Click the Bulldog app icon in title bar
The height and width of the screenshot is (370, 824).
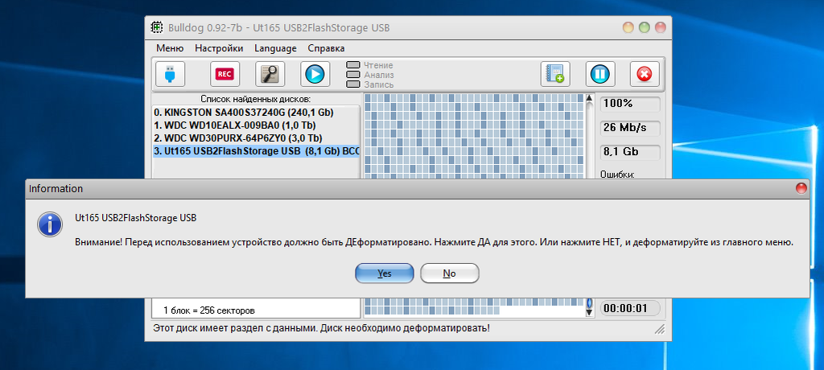coord(157,27)
